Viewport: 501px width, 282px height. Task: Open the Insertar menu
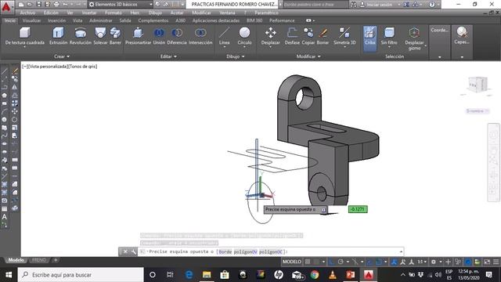tap(89, 13)
